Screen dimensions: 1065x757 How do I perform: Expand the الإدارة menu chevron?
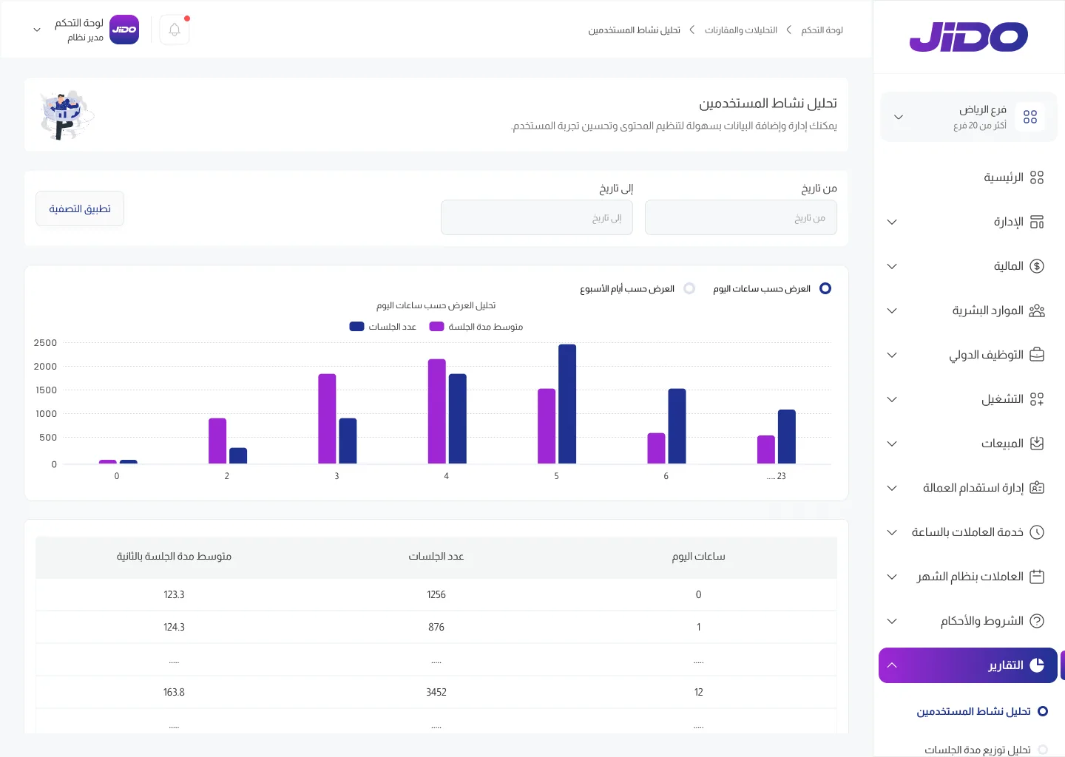click(x=892, y=222)
